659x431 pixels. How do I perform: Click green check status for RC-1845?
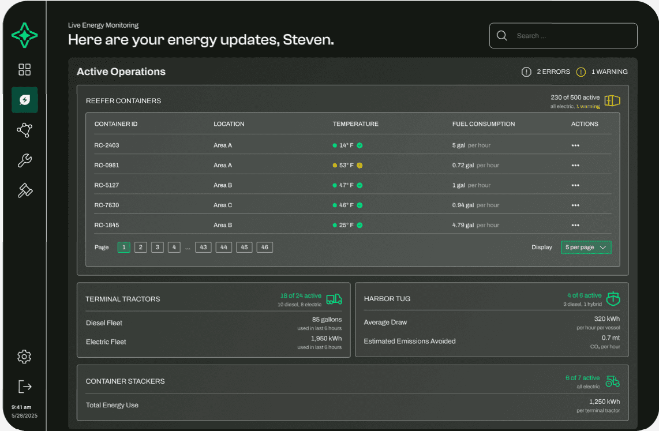point(360,225)
